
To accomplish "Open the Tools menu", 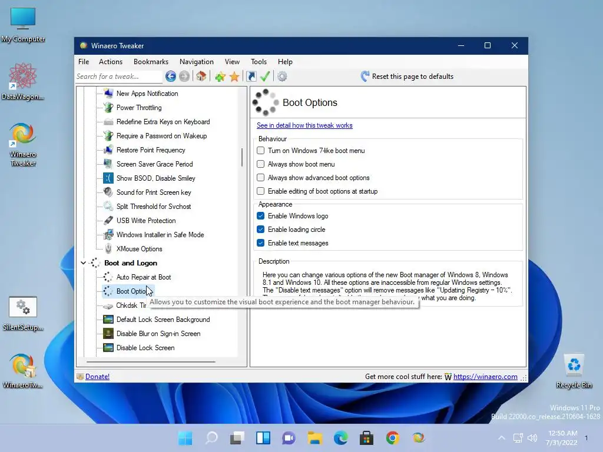I will [259, 61].
